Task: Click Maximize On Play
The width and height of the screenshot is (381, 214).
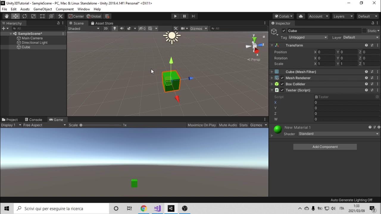Action: coord(202,125)
